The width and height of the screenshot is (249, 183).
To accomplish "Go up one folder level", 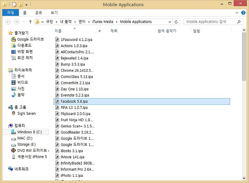I will coord(30,22).
